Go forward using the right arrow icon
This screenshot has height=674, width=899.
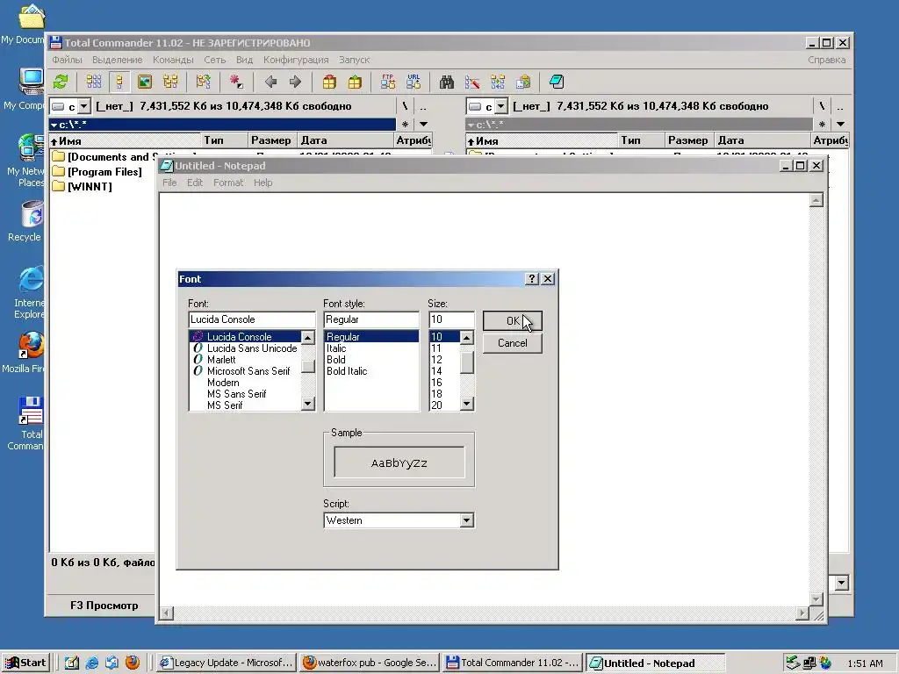click(295, 82)
